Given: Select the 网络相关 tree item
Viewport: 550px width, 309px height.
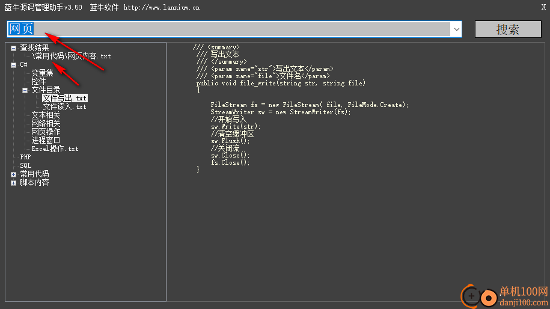Looking at the screenshot, I should (x=46, y=123).
